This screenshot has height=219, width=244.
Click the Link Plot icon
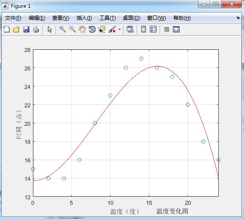coord(130,29)
